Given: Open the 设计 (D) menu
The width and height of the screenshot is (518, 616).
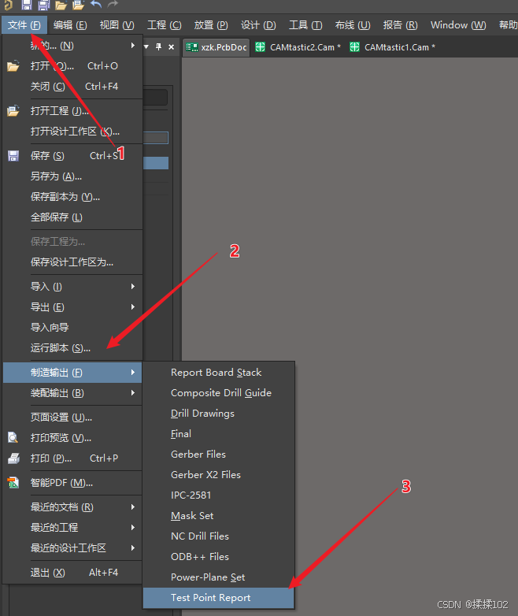Looking at the screenshot, I should [x=258, y=25].
